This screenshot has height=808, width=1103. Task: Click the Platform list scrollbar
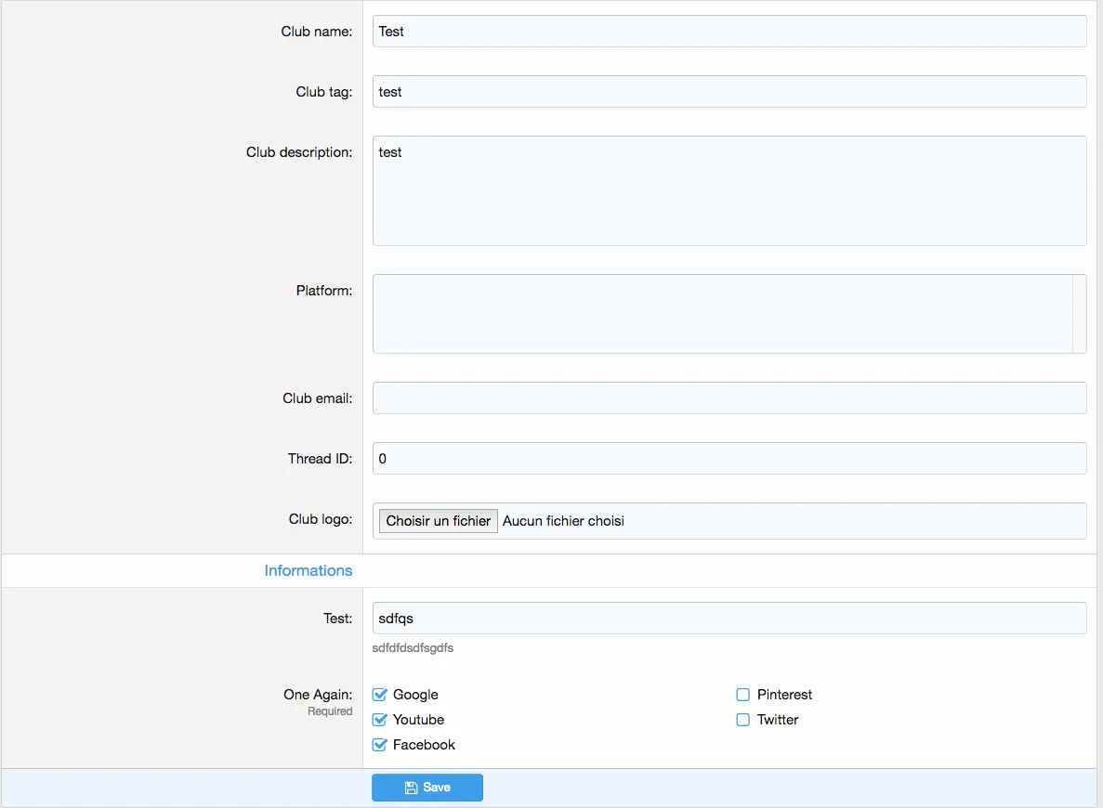click(1079, 314)
